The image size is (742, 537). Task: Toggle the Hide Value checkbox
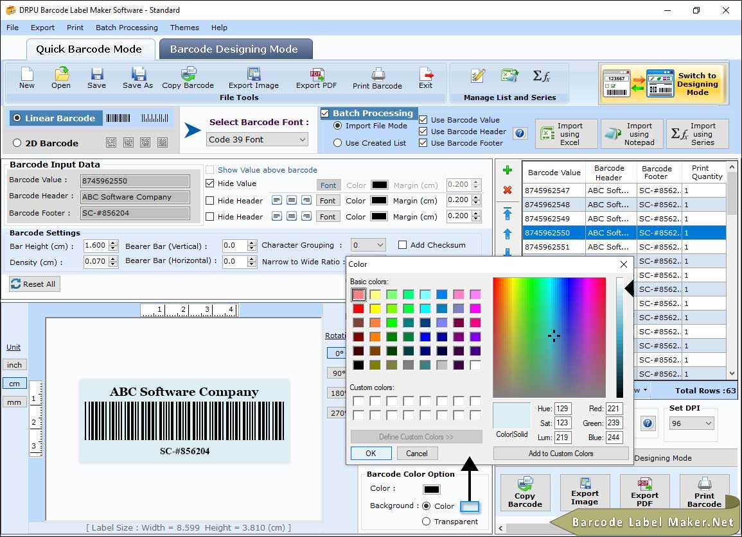pos(209,183)
